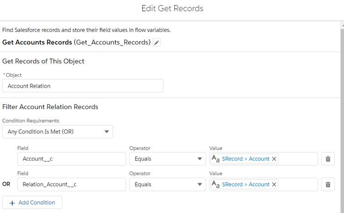Select the Relation_Account__c Field input
The image size is (344, 213).
click(x=71, y=184)
